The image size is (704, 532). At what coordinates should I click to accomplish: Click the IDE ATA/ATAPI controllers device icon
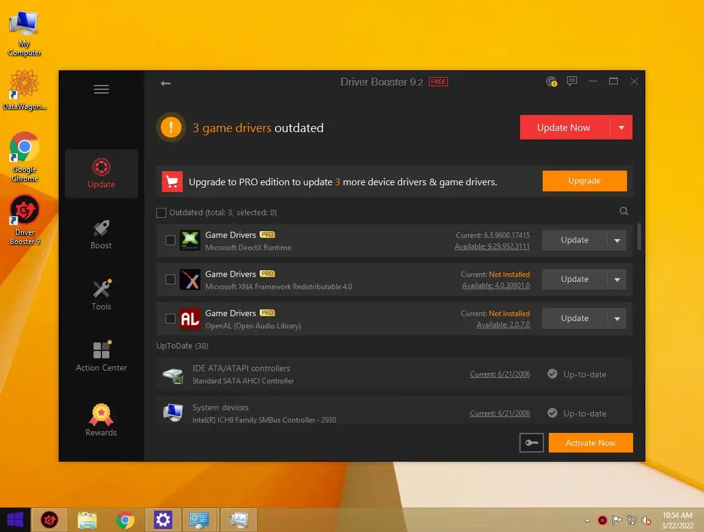pyautogui.click(x=173, y=375)
